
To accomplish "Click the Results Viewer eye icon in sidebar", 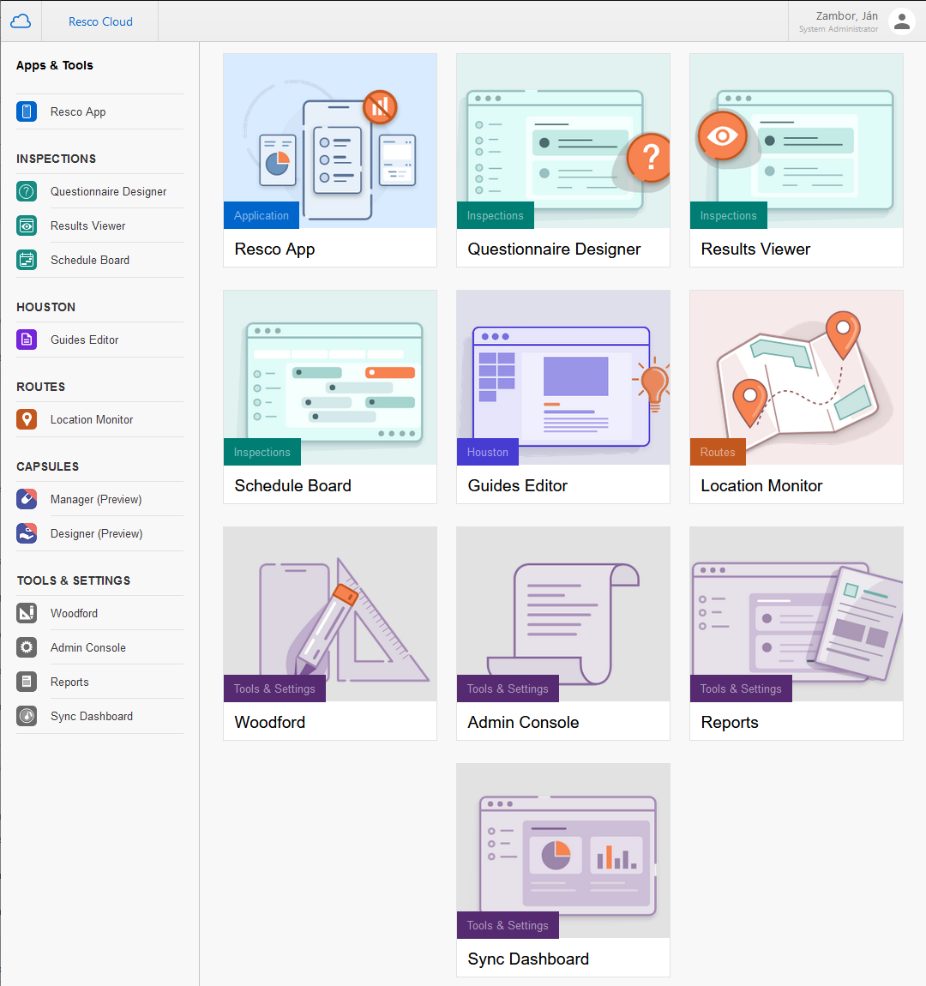I will pyautogui.click(x=27, y=225).
